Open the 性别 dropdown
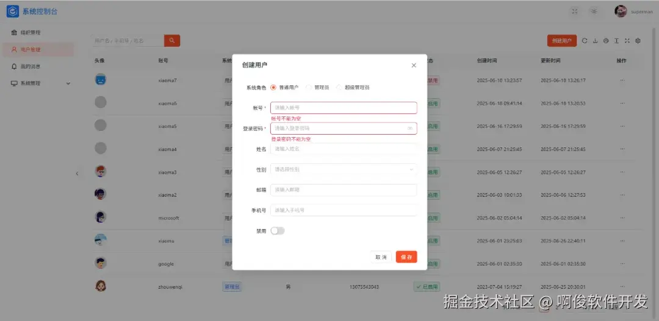659x321 pixels. click(x=344, y=169)
